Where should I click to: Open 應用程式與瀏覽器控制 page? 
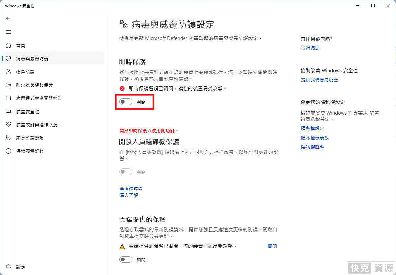[53, 98]
